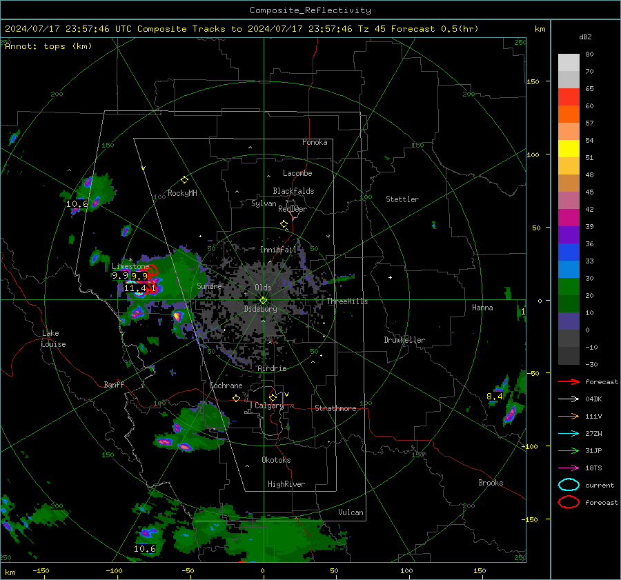The image size is (621, 580).
Task: Select the Blackfalds town label
Action: [x=293, y=191]
